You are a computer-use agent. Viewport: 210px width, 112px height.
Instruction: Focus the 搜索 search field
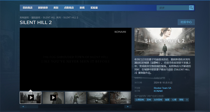(173, 8)
